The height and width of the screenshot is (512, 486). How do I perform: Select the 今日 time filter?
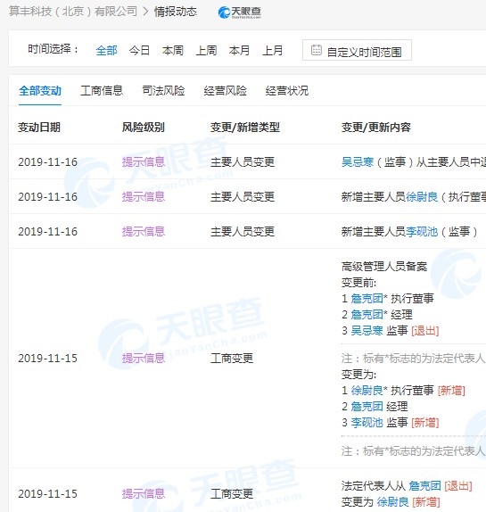[x=139, y=51]
